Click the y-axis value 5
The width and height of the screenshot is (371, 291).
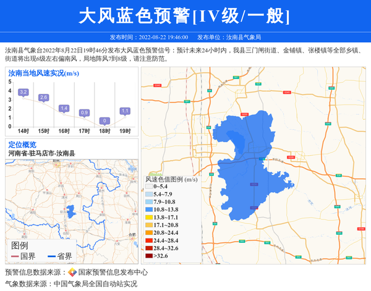[x=10, y=82]
